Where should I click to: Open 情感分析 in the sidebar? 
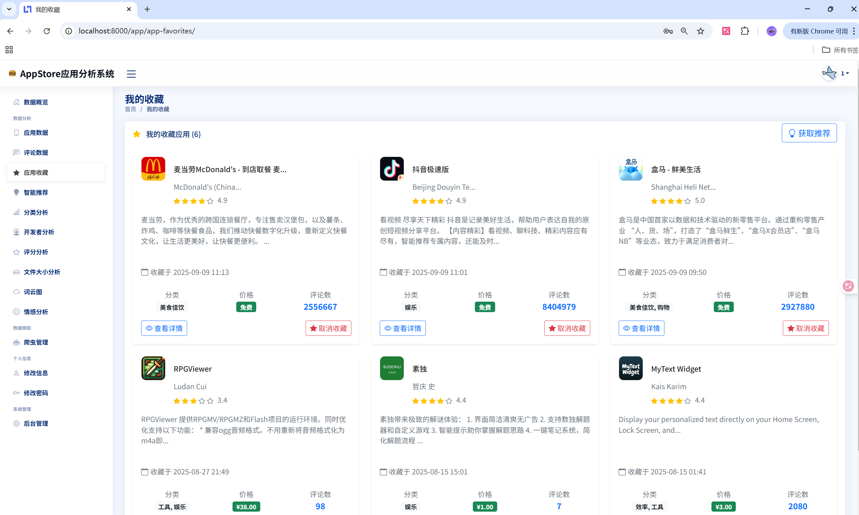(56, 312)
